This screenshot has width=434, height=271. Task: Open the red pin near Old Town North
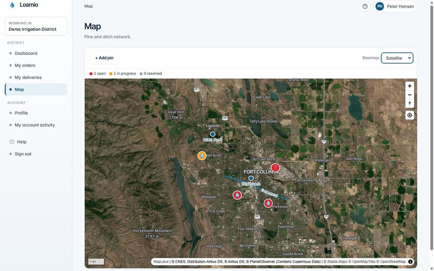(276, 168)
